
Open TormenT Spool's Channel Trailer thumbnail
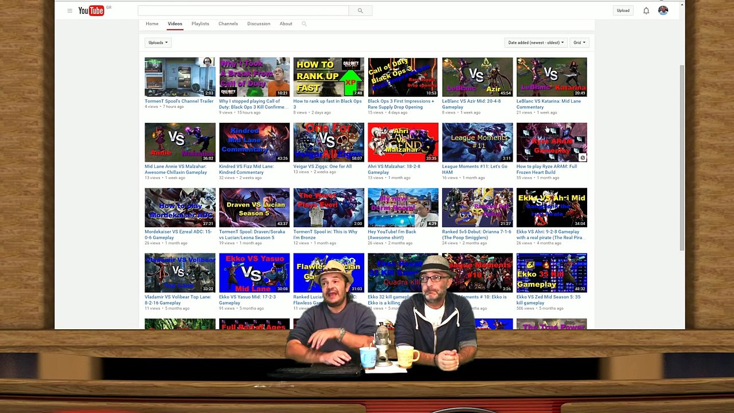180,77
